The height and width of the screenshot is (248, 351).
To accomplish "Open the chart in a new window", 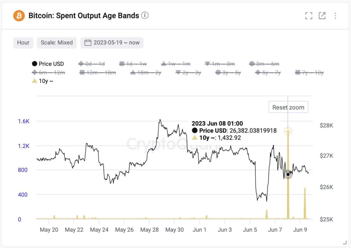I will pos(322,16).
